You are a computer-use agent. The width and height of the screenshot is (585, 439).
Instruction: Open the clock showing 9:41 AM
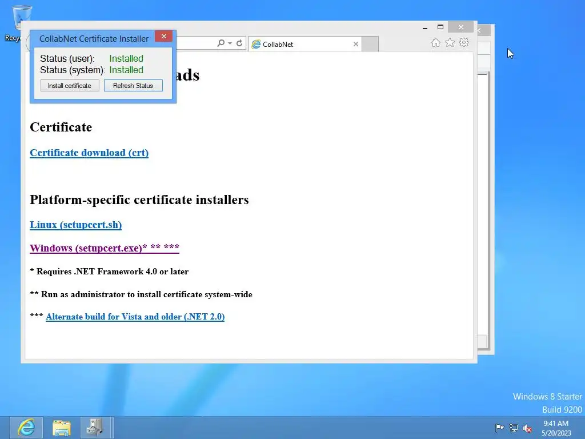(x=556, y=428)
